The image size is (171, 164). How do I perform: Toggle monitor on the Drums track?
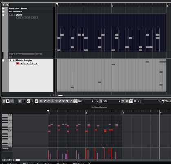tap(21, 18)
